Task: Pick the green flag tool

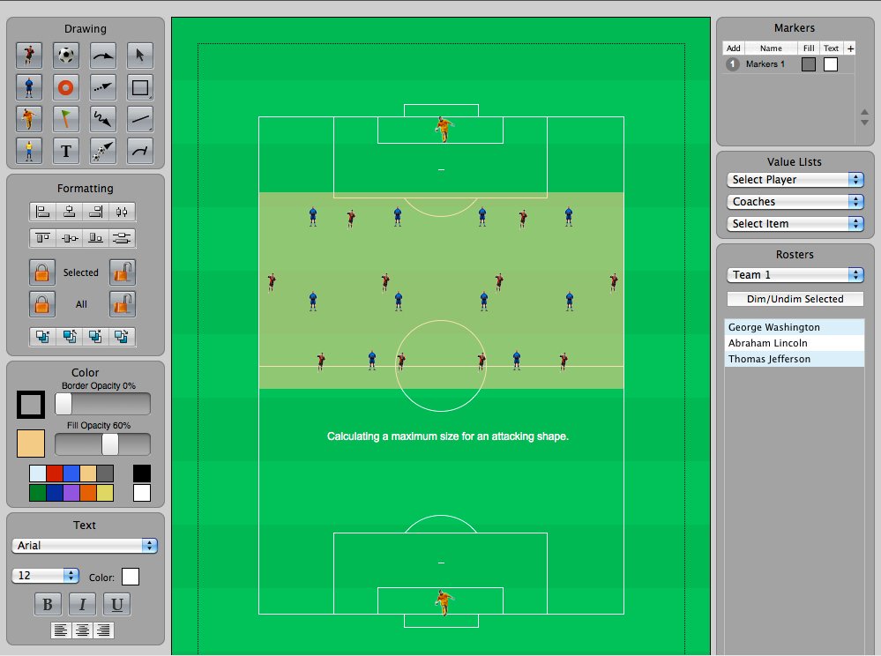Action: [x=66, y=119]
